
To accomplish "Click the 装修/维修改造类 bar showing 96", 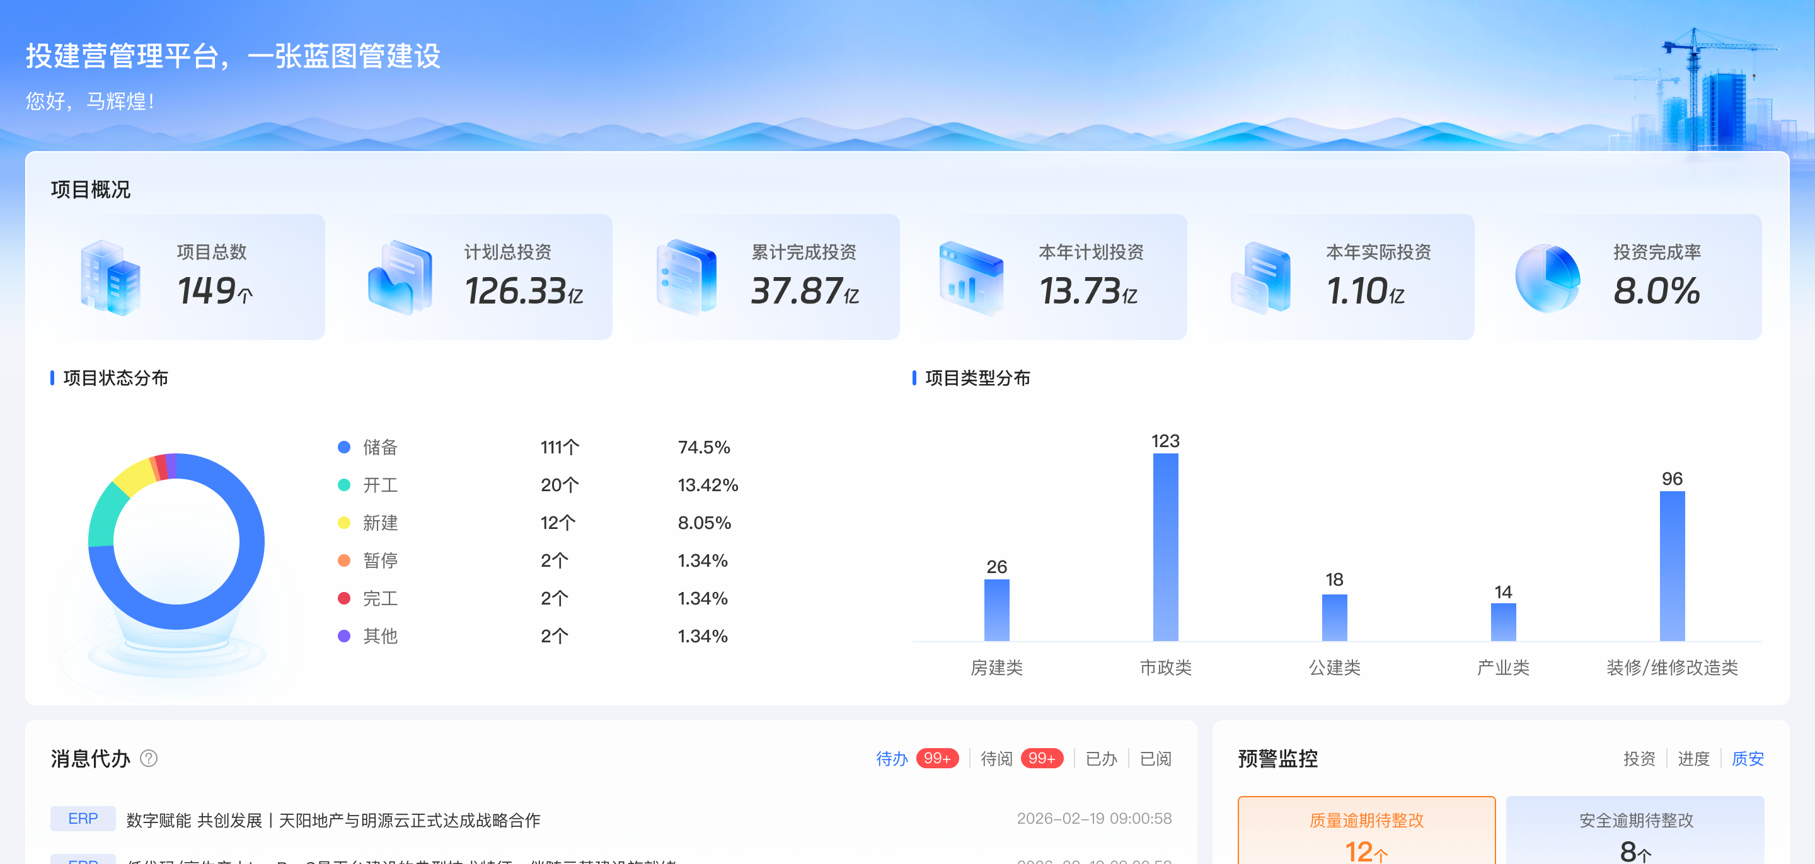I will [1672, 566].
